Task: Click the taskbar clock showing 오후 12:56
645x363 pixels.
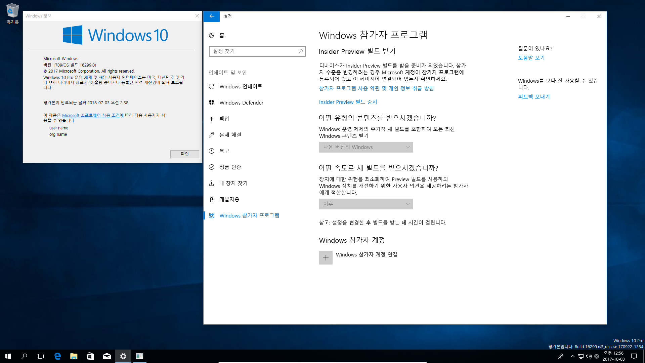Action: (x=613, y=356)
